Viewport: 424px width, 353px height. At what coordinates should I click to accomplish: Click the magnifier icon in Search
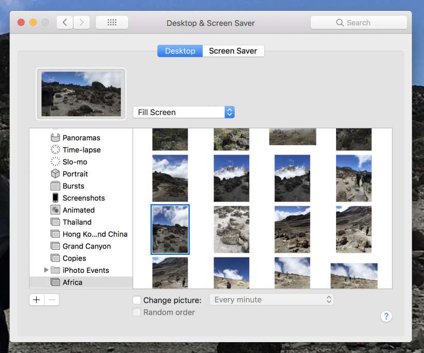tap(340, 22)
